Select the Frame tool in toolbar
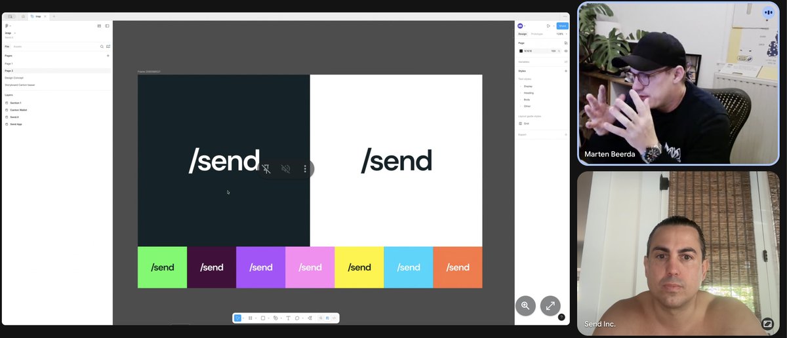Screen dimensions: 787x338 click(x=250, y=318)
